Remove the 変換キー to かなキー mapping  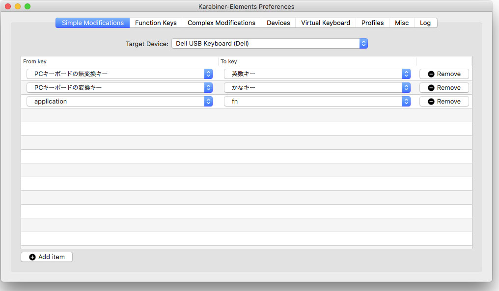[x=444, y=87]
